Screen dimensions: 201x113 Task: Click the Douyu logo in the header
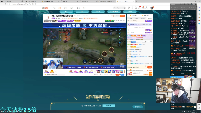tap(45, 8)
